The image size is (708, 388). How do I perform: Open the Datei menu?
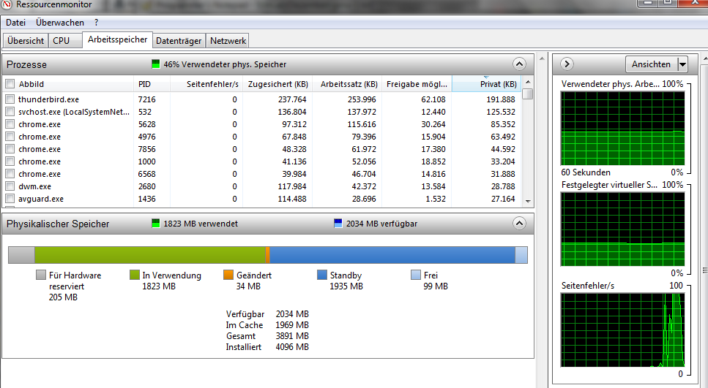point(16,23)
